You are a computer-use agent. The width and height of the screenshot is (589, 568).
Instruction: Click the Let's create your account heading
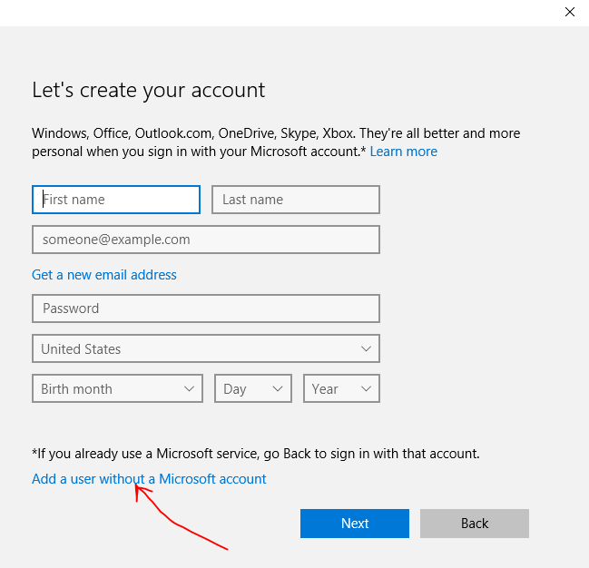(x=148, y=90)
